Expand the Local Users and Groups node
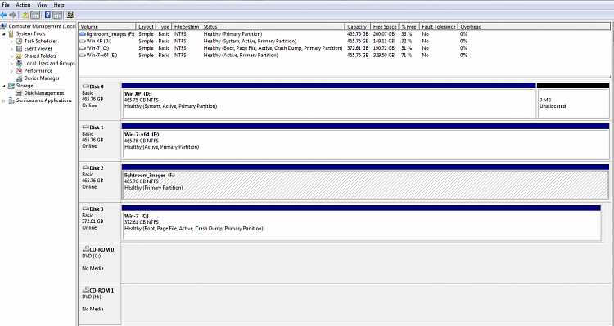Viewport: 614px width, 326px height. coord(11,64)
